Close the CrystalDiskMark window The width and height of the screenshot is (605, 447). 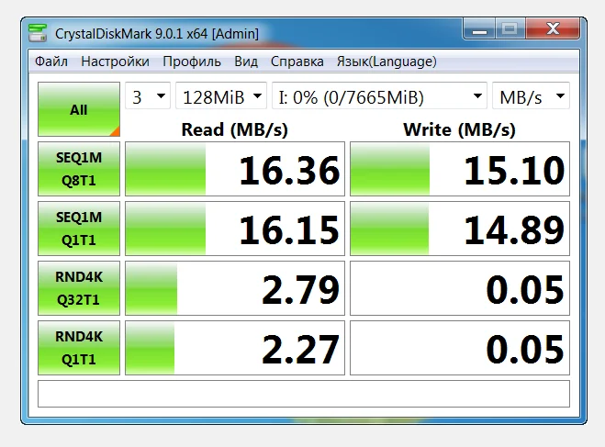click(553, 29)
